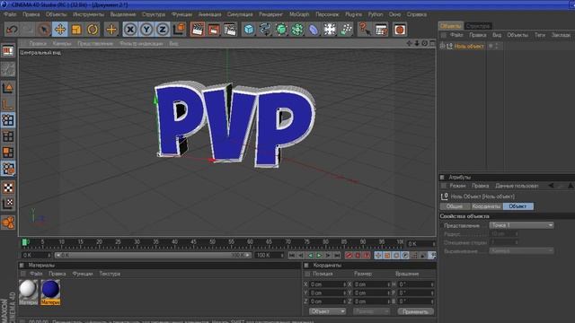575x323 pixels.
Task: Render to Picture Viewer icon
Action: click(x=214, y=30)
